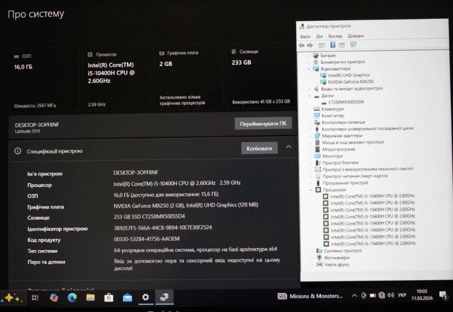Image resolution: width=453 pixels, height=312 pixels.
Task: Open Copilot from the taskbar
Action: (54, 297)
